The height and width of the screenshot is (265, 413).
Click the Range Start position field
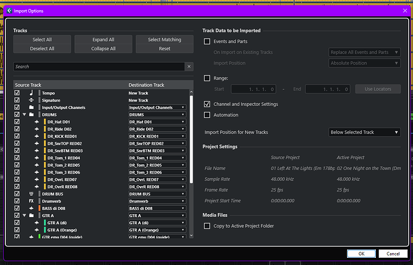pyautogui.click(x=253, y=89)
